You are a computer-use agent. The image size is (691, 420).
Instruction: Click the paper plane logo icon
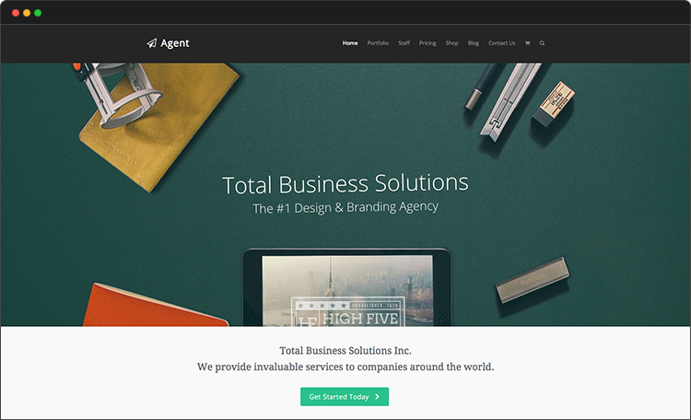152,42
